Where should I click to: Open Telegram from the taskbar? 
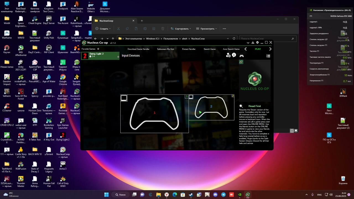[223, 195]
